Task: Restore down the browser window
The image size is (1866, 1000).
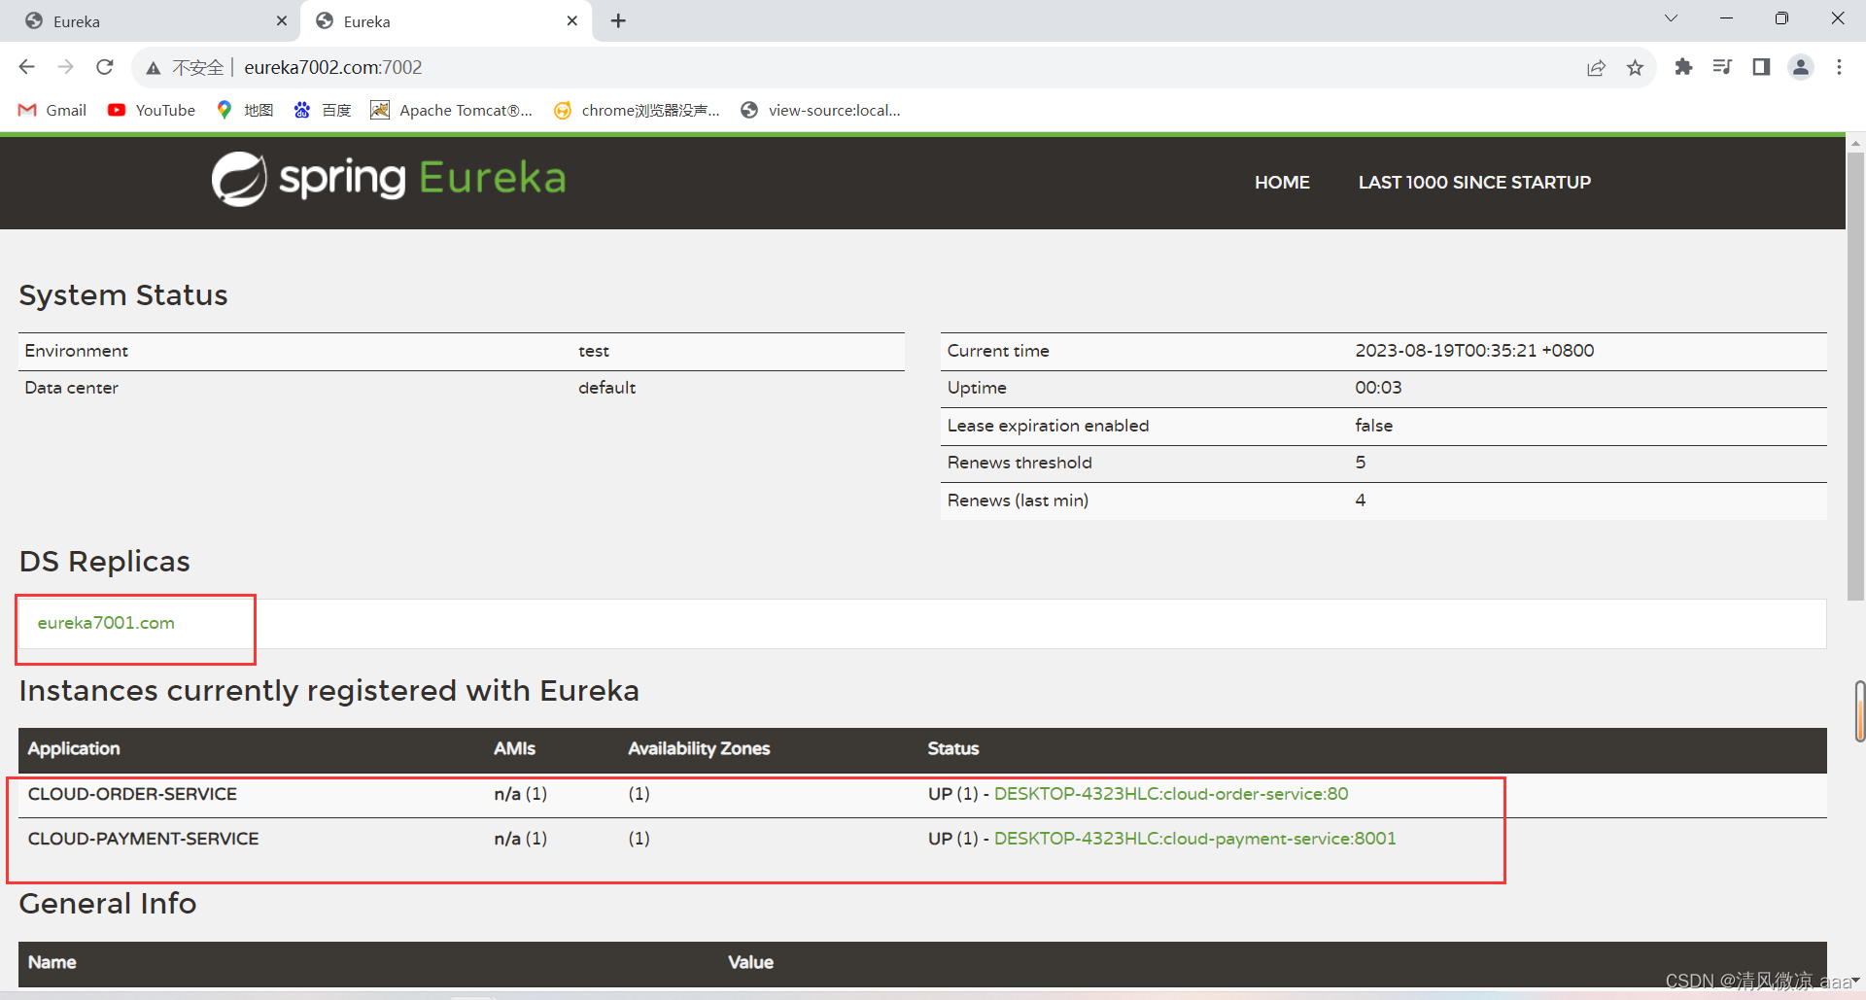Action: (1781, 18)
